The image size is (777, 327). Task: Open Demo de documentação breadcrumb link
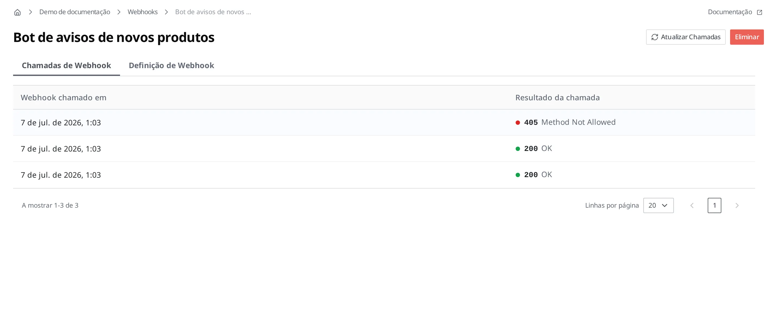[x=74, y=12]
